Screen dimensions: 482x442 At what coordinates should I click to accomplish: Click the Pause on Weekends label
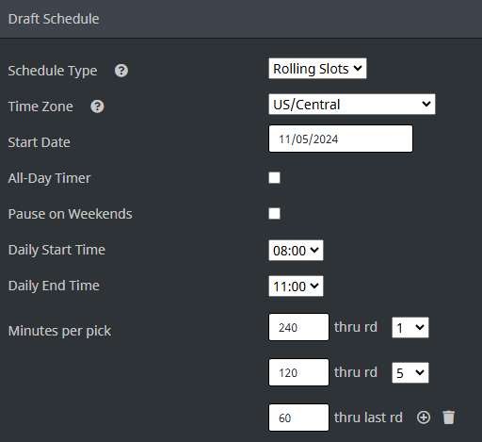click(70, 214)
